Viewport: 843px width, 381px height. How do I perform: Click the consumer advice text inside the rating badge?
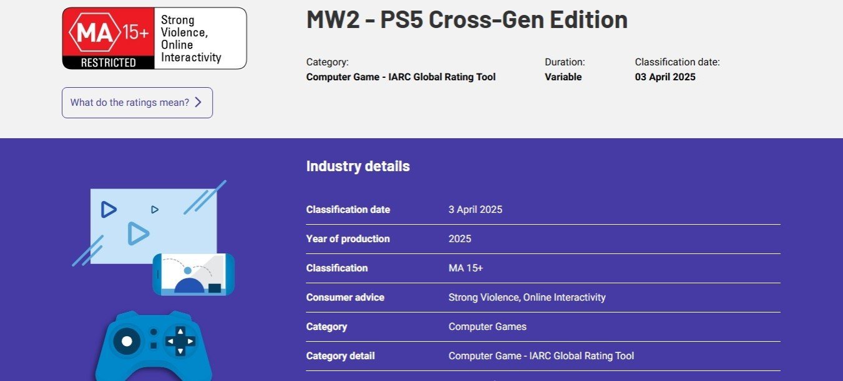[x=191, y=39]
